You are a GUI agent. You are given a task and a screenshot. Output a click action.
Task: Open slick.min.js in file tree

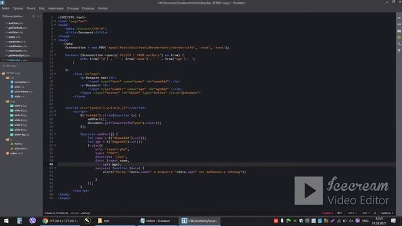click(21, 149)
